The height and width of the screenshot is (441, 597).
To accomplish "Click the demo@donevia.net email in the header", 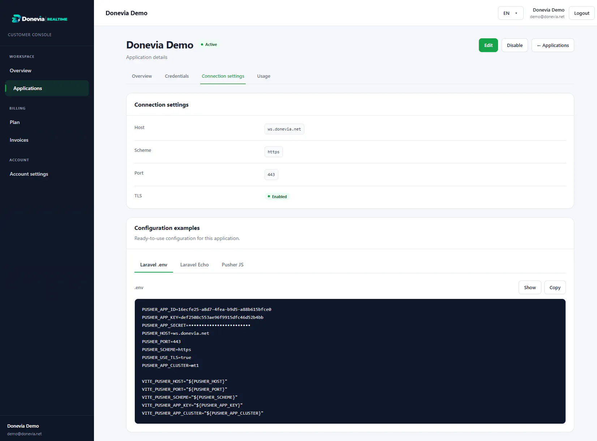I will (547, 17).
